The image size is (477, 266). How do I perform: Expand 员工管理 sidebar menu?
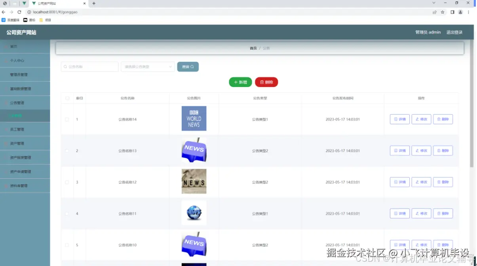(25, 129)
